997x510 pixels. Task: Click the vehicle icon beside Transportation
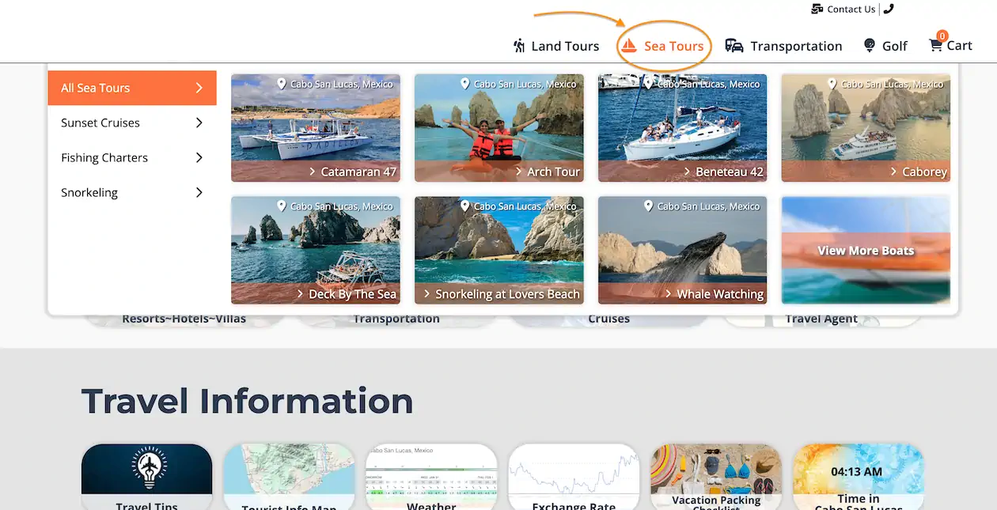pyautogui.click(x=734, y=46)
